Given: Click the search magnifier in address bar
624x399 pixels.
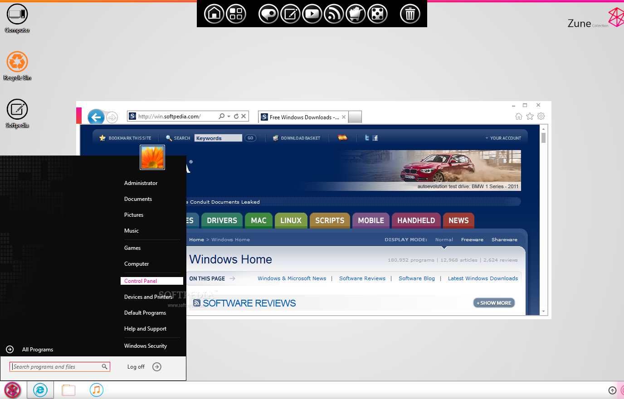Looking at the screenshot, I should (x=221, y=116).
